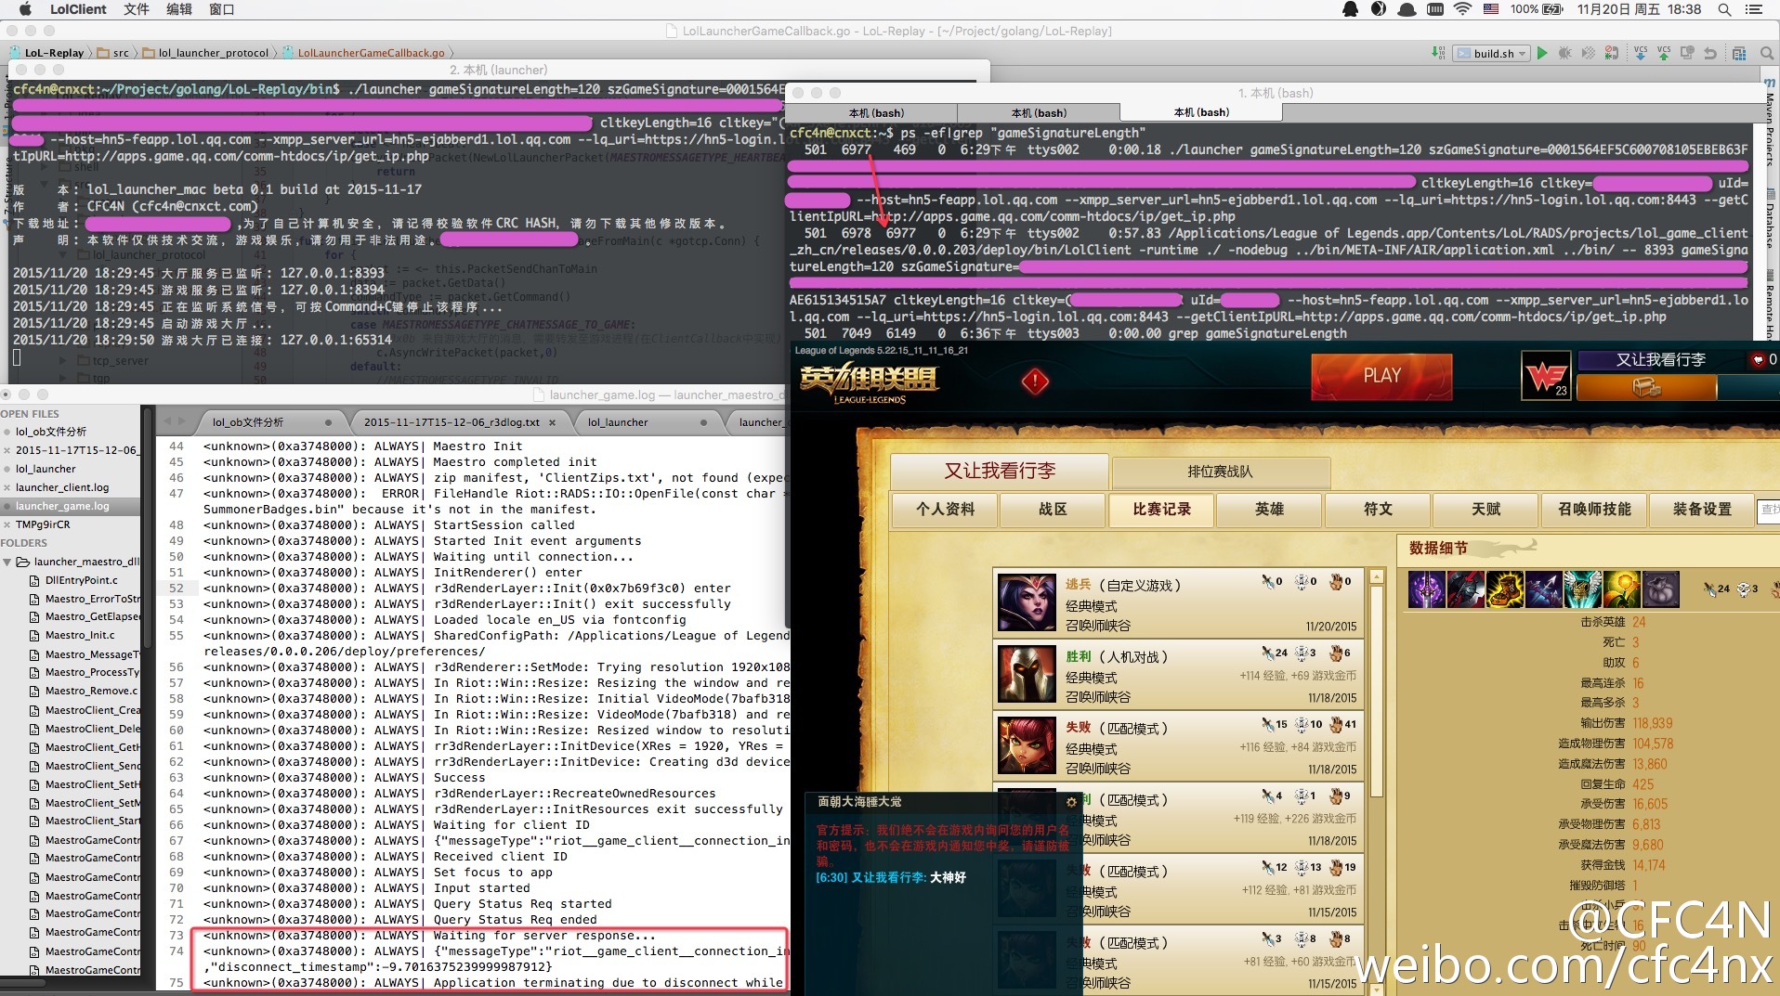Click the previous-tab left arrow in editor

tap(167, 421)
